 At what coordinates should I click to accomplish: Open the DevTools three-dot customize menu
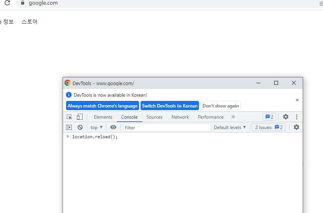click(x=296, y=117)
